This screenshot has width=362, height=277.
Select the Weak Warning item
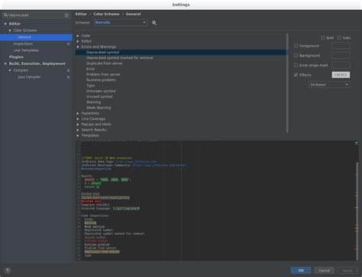pos(99,108)
